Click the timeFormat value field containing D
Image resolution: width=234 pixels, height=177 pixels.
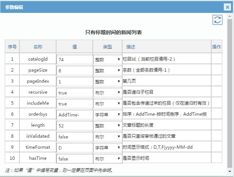74,148
